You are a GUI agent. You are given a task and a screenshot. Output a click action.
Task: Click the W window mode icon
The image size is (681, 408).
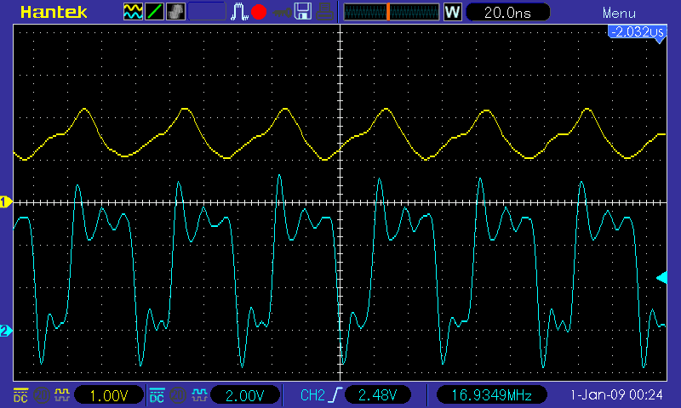(452, 12)
